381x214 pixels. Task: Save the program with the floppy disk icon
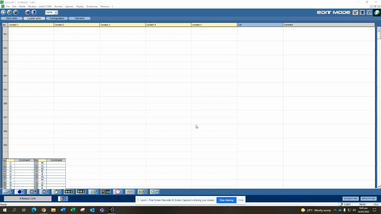pos(16,12)
